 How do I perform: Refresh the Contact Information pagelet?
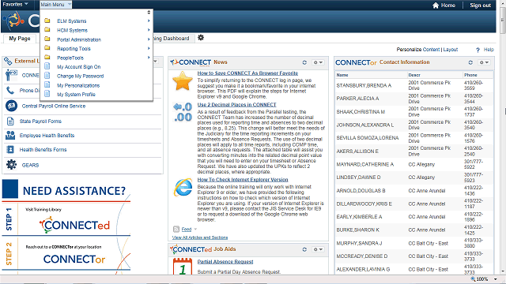[470, 62]
